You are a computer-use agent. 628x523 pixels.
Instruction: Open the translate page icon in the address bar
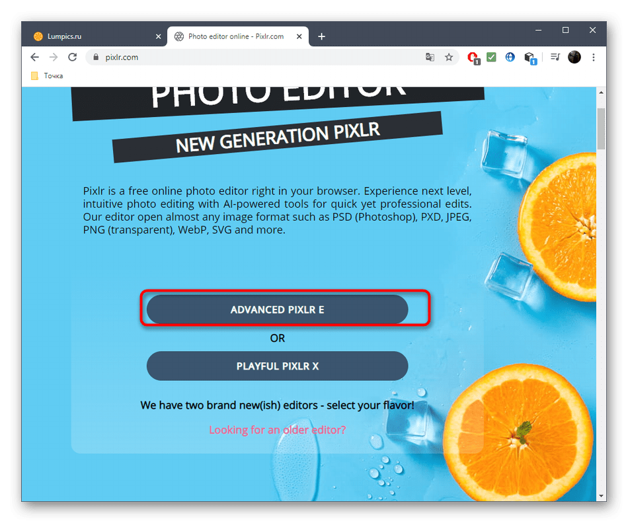tap(430, 58)
